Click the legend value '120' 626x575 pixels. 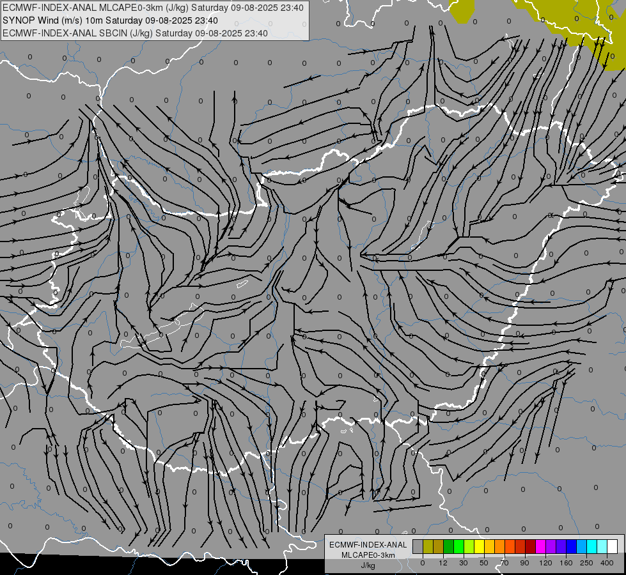click(x=545, y=563)
